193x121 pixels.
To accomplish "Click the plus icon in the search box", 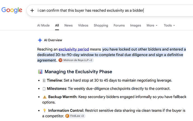I will pos(32,10).
